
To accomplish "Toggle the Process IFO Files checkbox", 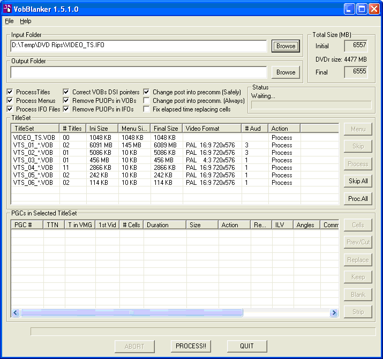I will coord(10,109).
